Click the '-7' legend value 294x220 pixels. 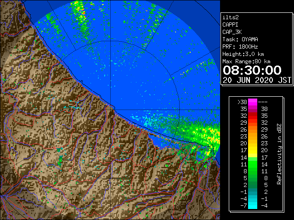coord(243,205)
